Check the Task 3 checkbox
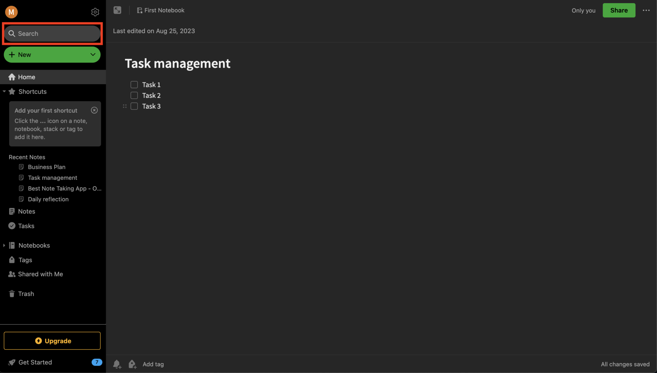The height and width of the screenshot is (373, 657). click(x=134, y=106)
